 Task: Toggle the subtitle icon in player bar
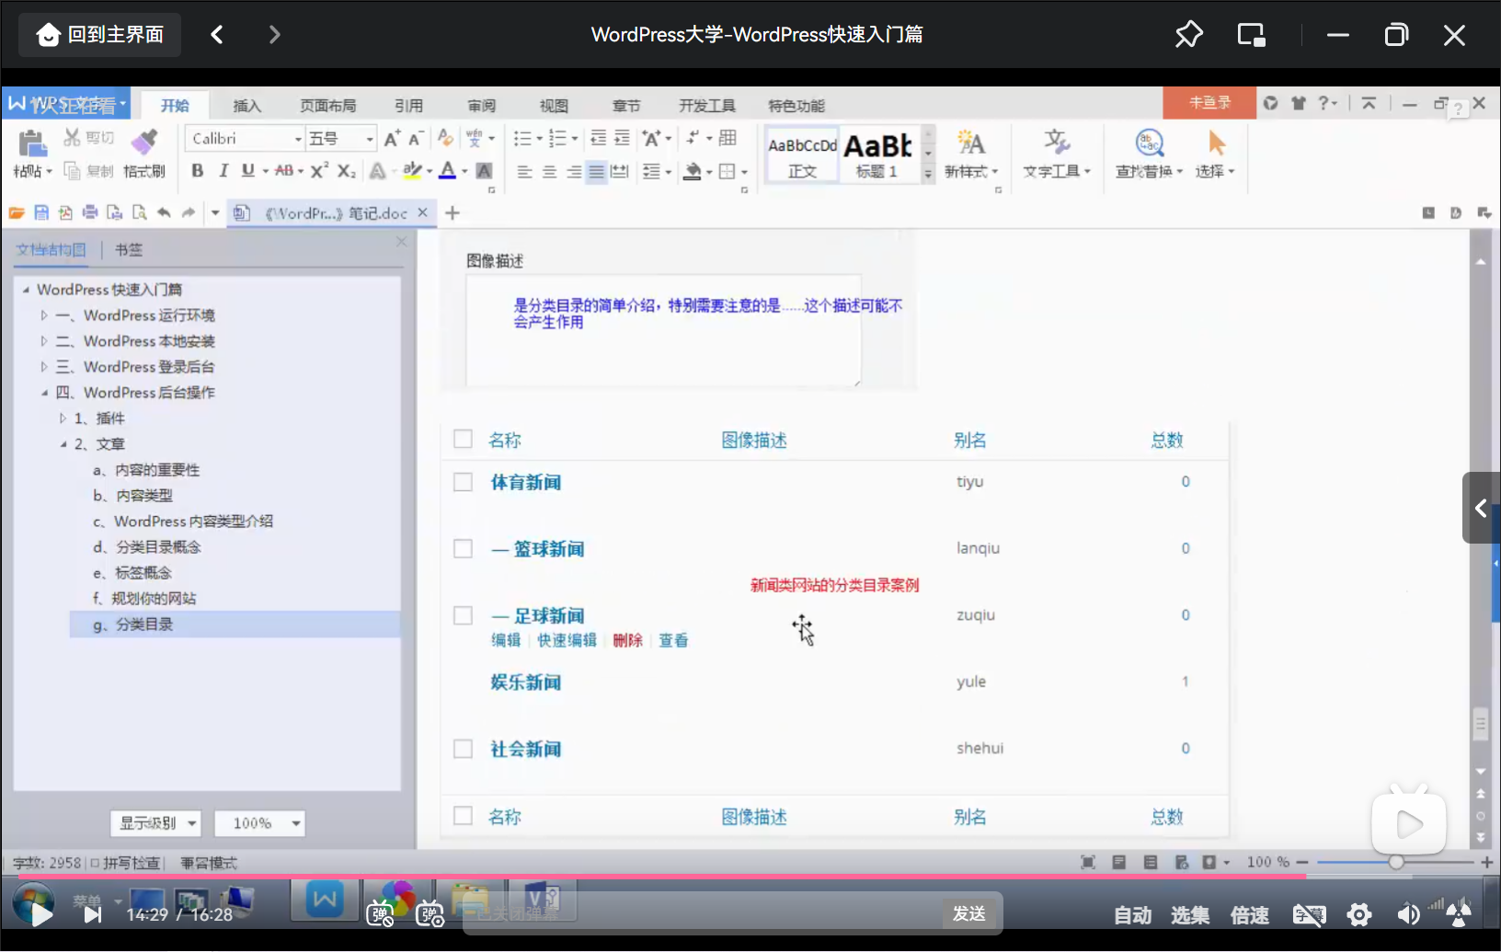click(1310, 914)
